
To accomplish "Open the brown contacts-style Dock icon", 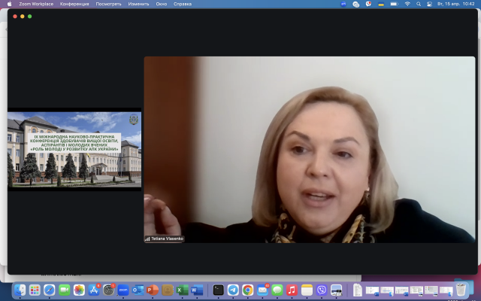I will 168,290.
